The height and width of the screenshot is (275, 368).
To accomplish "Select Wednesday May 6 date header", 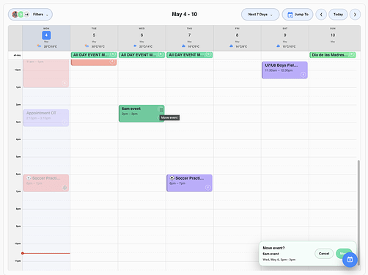I will point(141,35).
